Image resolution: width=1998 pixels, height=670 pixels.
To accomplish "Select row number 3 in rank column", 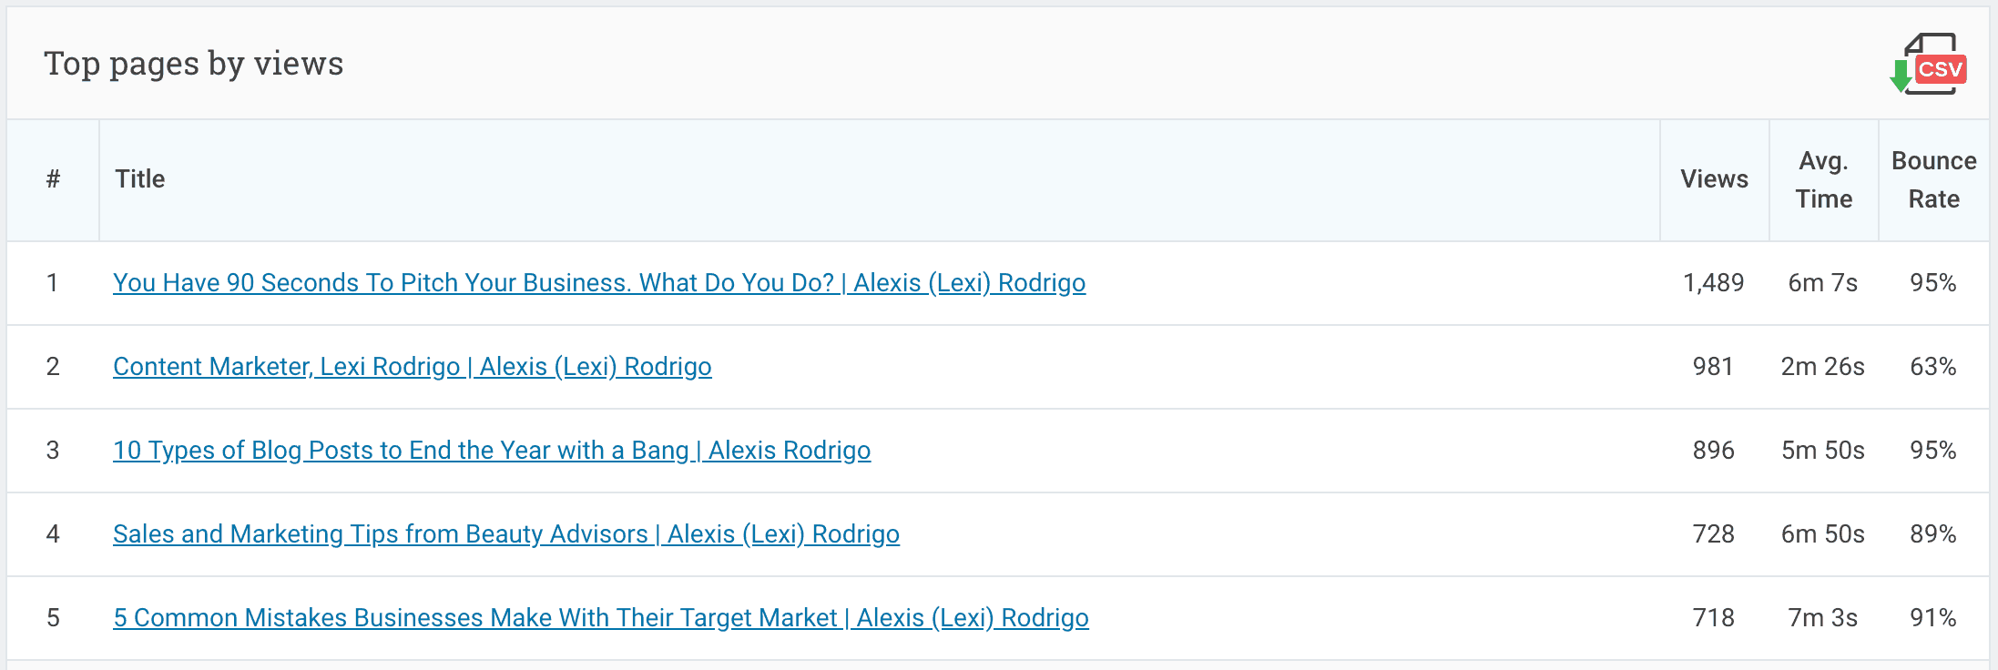I will tap(53, 451).
